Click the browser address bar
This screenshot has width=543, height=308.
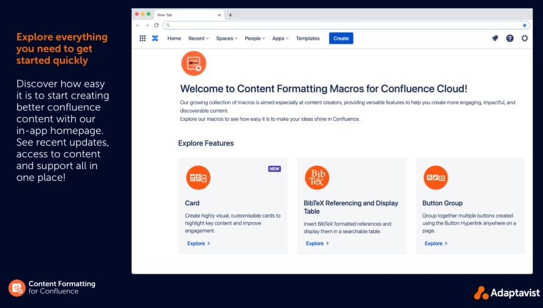pyautogui.click(x=346, y=26)
